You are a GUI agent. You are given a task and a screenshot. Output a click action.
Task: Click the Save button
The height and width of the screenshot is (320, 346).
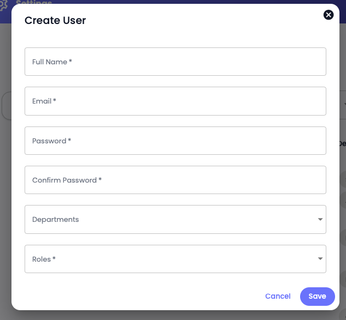pos(318,296)
